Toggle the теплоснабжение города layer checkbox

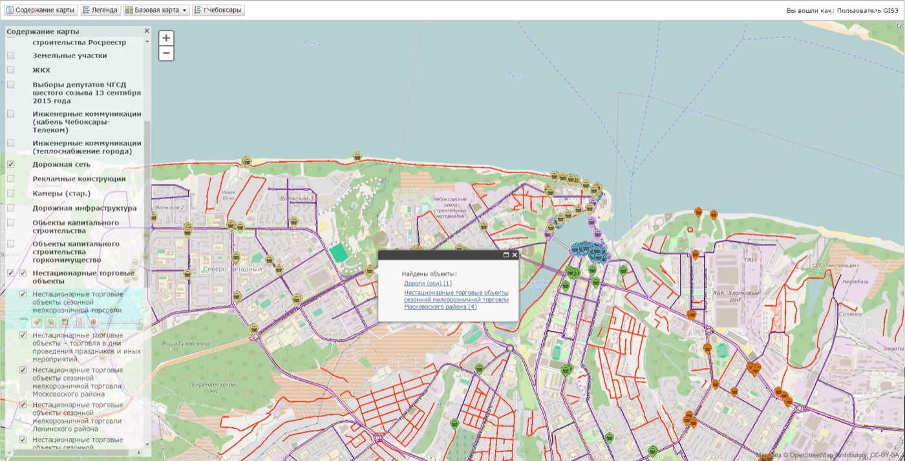10,143
